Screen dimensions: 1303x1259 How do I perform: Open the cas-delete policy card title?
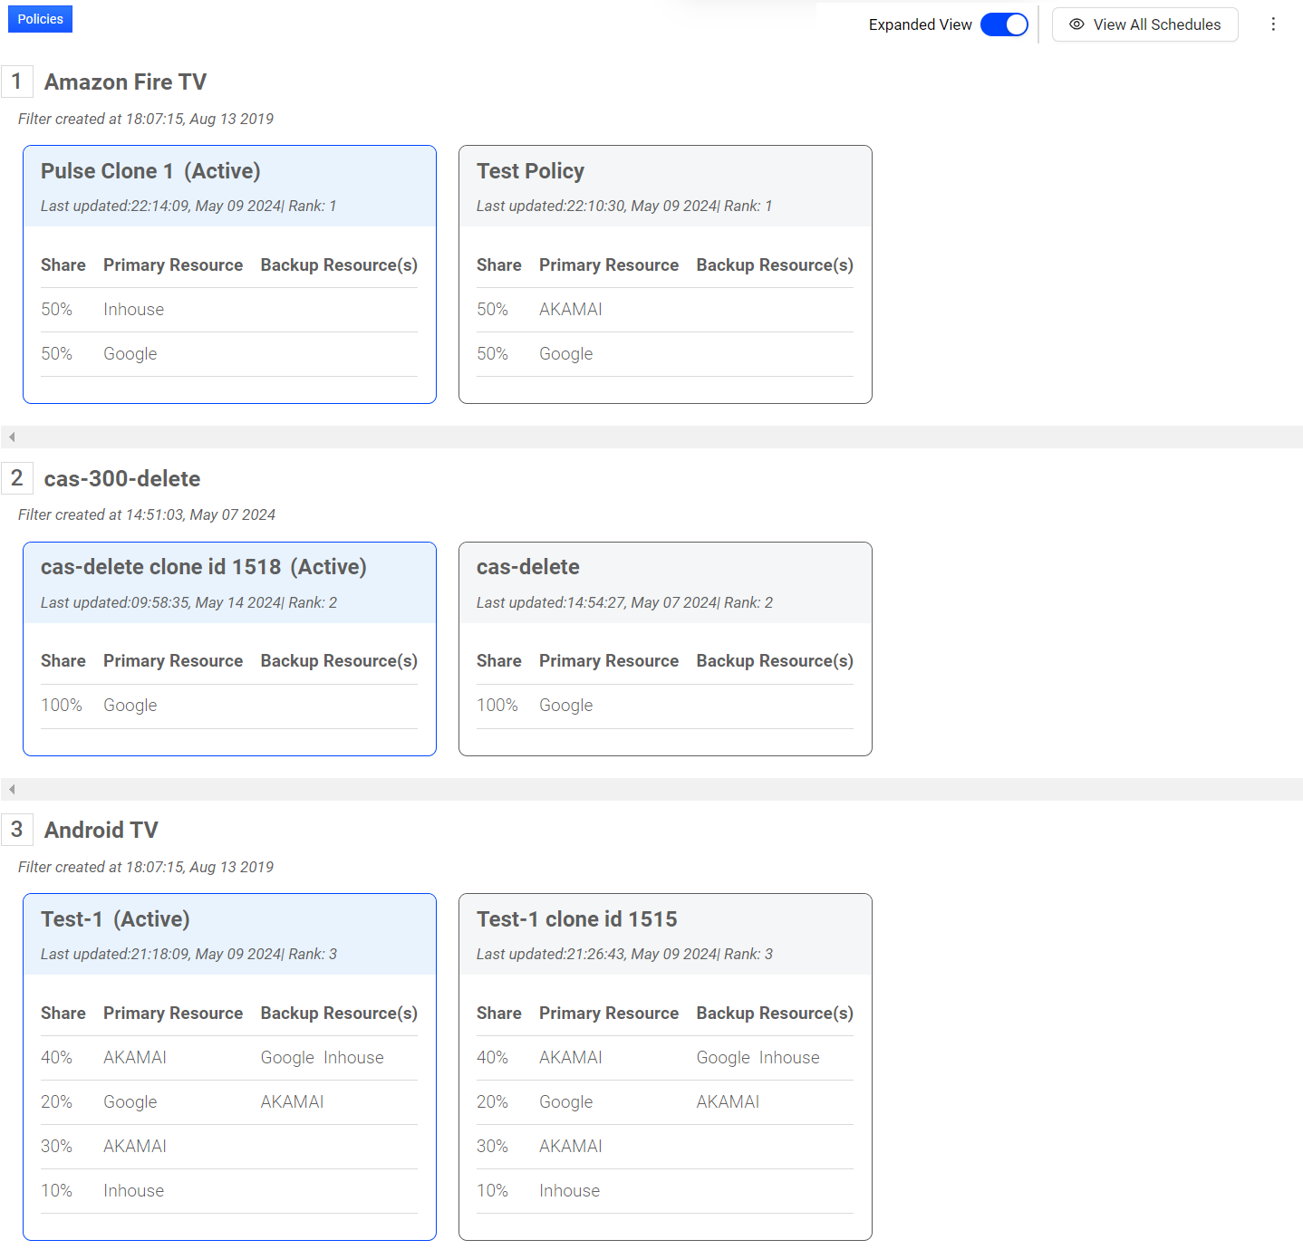[x=528, y=567]
